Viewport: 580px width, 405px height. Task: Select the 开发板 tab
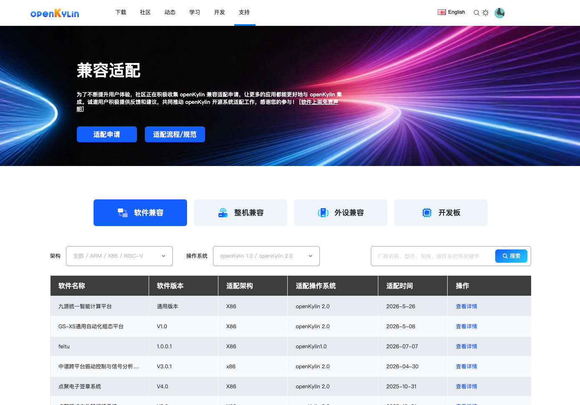(x=441, y=213)
